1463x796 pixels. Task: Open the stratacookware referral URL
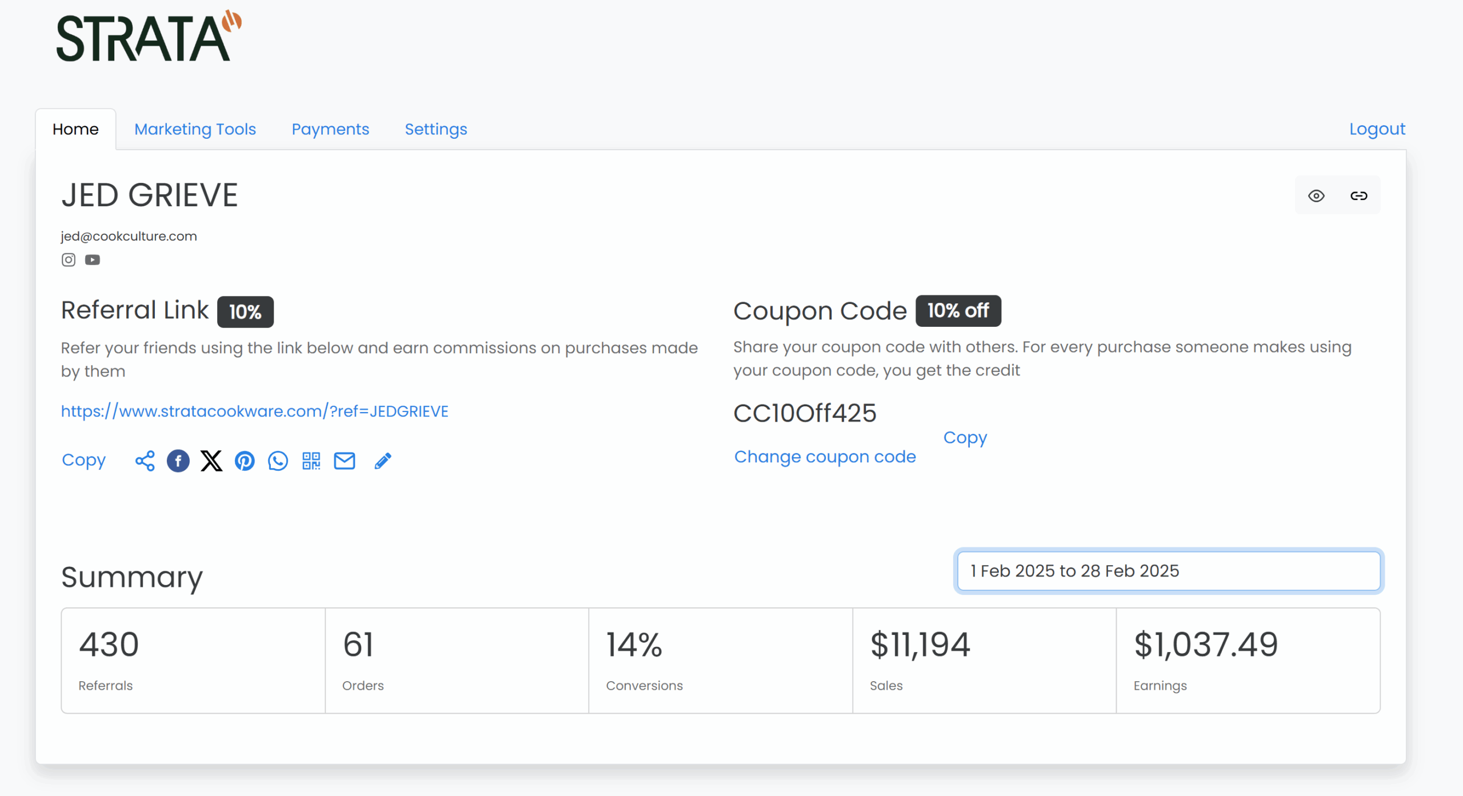[x=255, y=411]
